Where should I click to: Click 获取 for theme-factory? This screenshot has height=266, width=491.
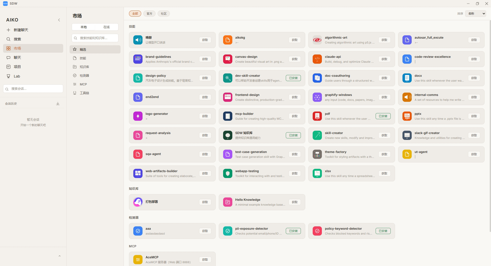pos(384,154)
